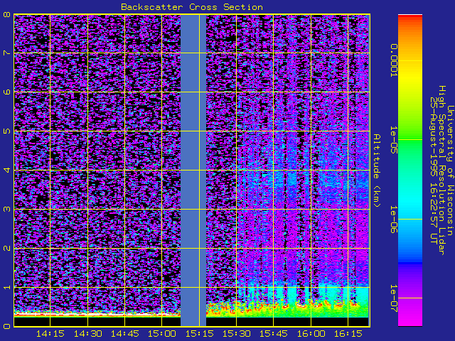Click the 'Altitude (km)' axis title
The image size is (455, 341).
[x=376, y=170]
